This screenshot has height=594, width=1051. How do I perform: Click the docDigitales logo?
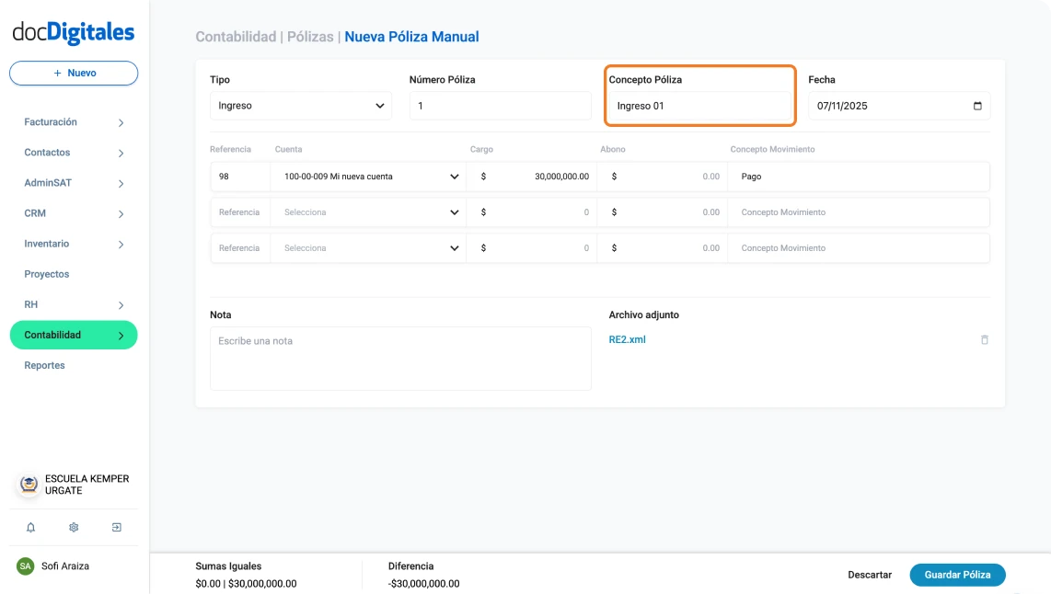point(74,32)
